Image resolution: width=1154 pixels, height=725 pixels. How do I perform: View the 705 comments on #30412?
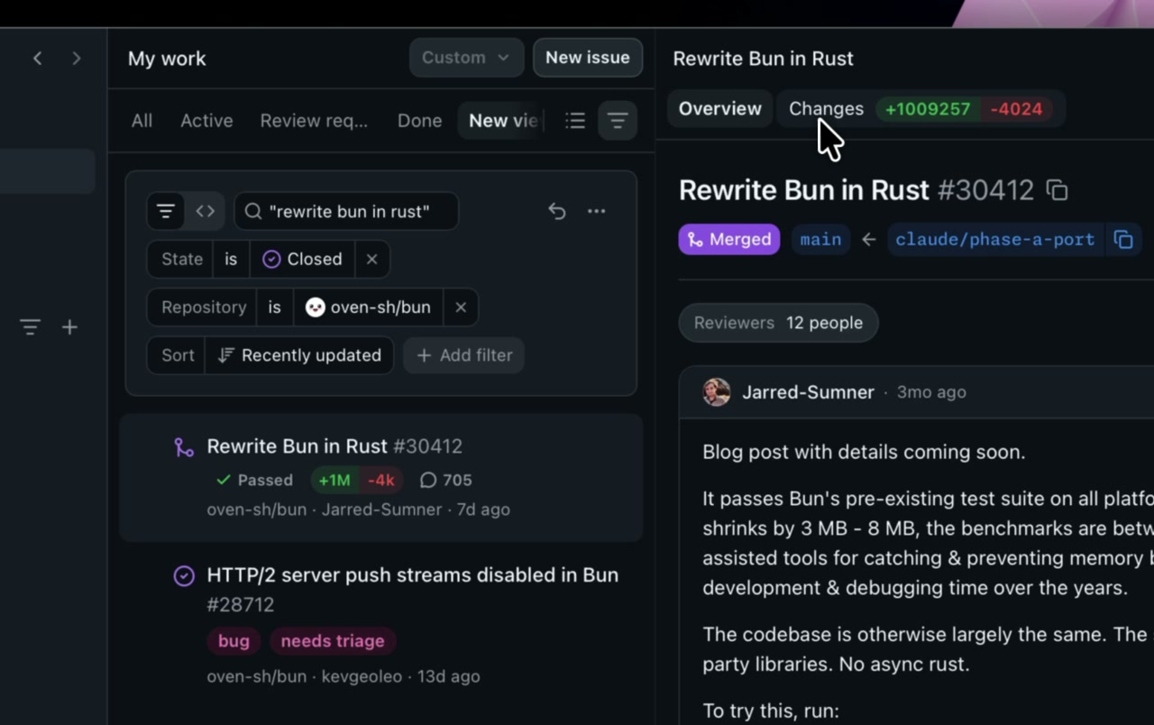click(x=446, y=481)
